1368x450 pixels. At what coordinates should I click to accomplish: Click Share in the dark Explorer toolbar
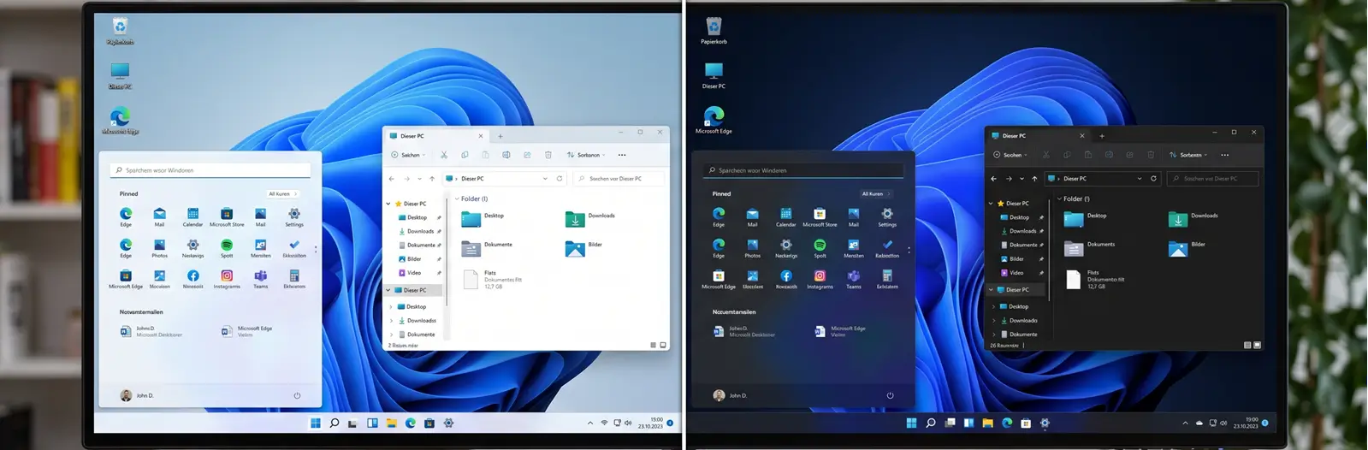coord(1129,155)
